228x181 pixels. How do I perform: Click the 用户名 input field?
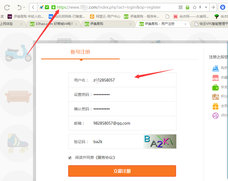(x=122, y=80)
